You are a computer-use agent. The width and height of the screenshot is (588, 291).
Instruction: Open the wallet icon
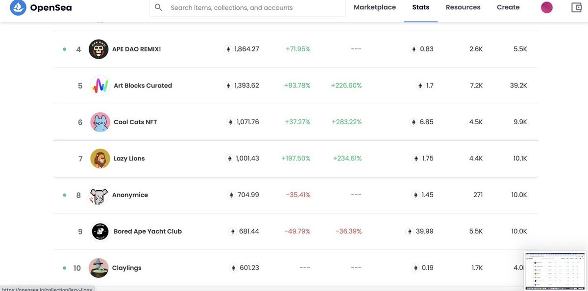[577, 7]
